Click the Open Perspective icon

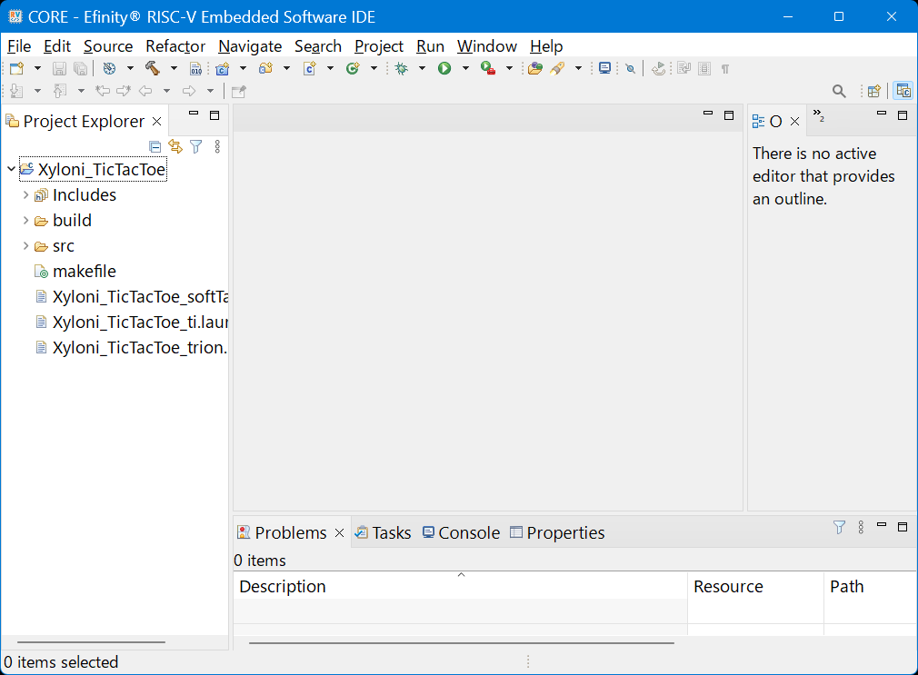coord(873,91)
